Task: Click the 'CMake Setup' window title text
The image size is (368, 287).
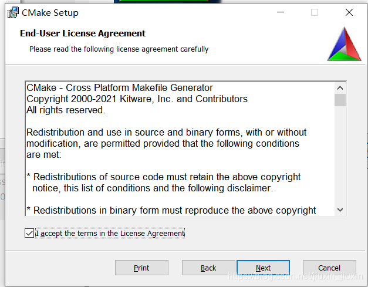Action: pos(50,13)
